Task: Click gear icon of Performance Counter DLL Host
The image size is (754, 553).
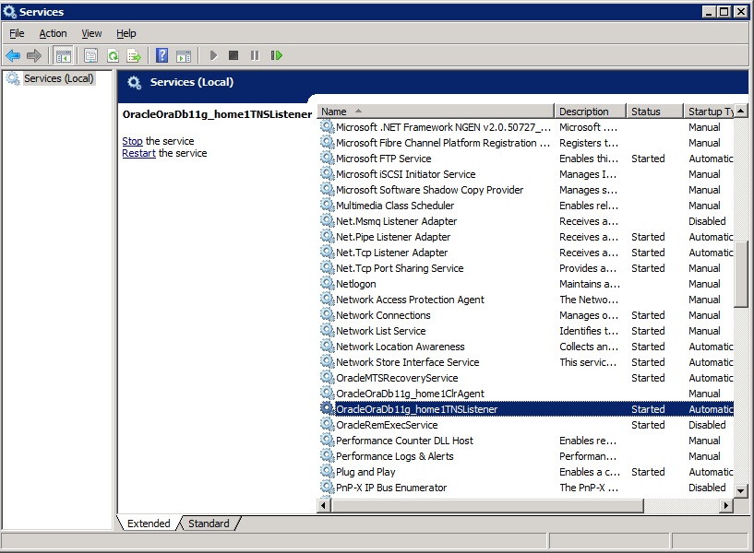Action: 327,440
